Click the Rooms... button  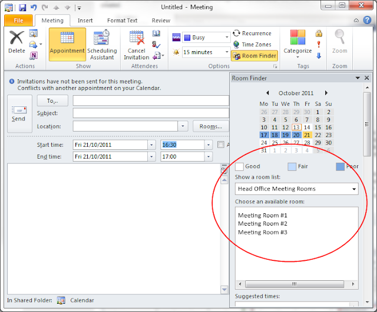pyautogui.click(x=211, y=126)
